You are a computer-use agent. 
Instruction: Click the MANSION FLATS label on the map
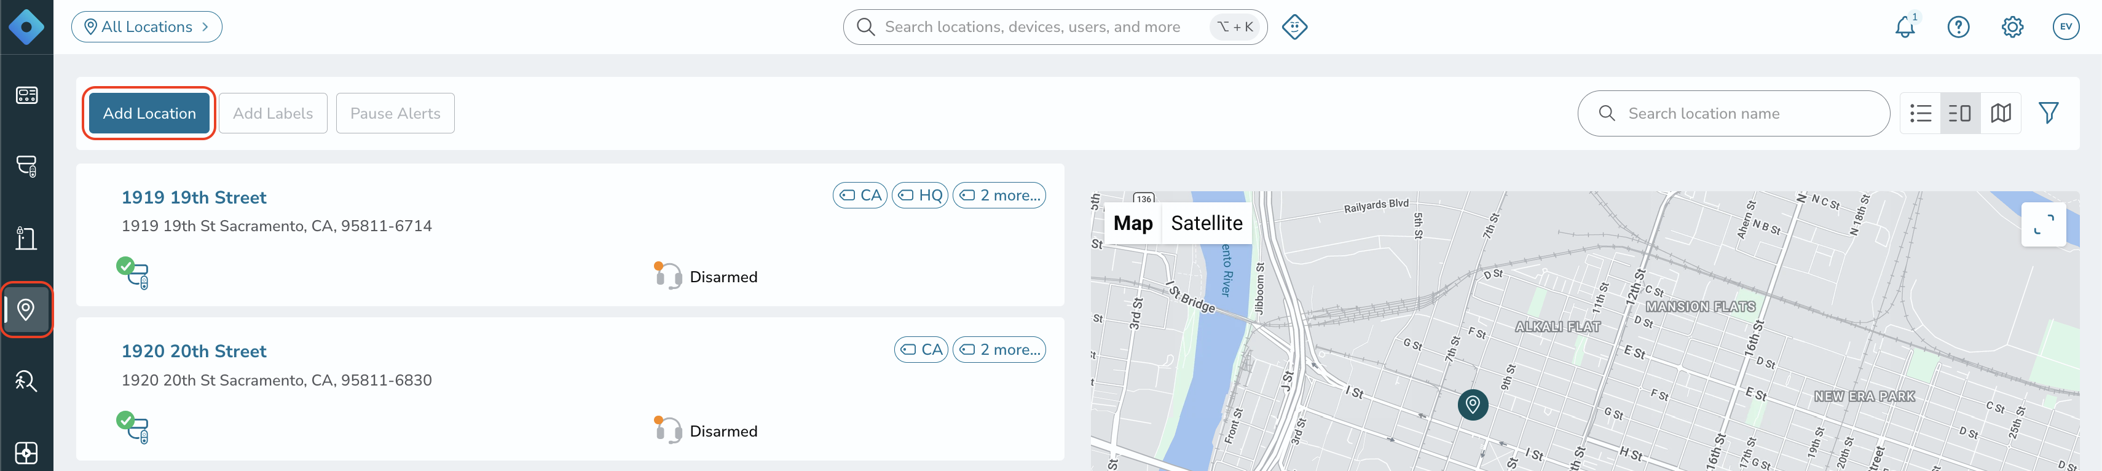(1701, 307)
